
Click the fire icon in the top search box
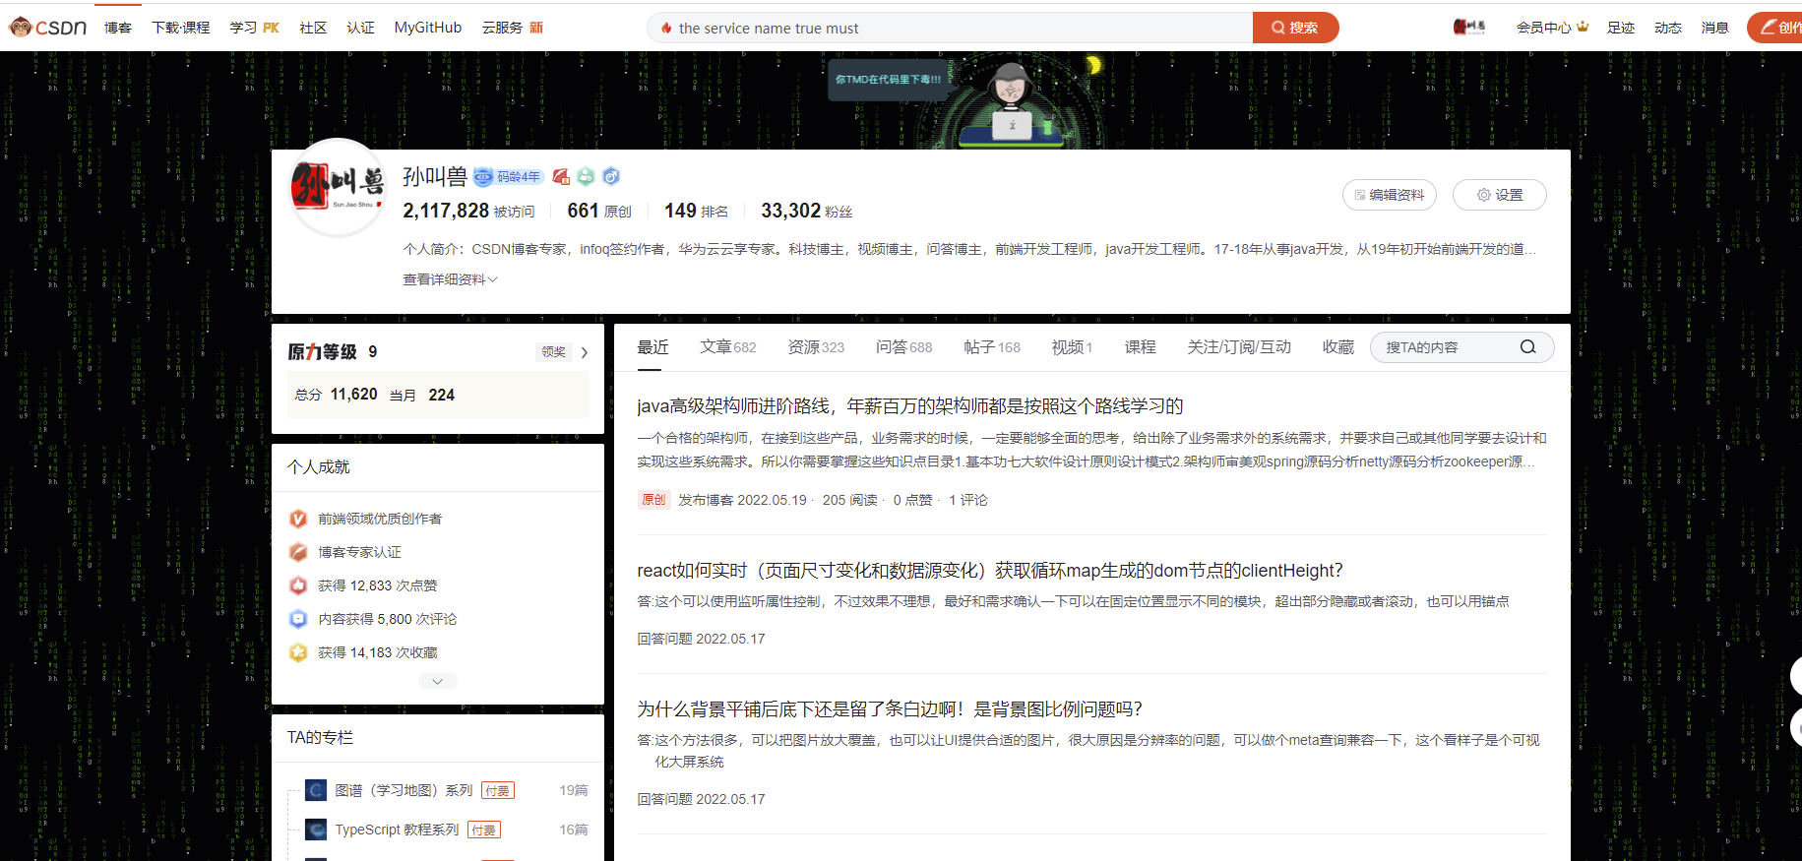(x=666, y=29)
